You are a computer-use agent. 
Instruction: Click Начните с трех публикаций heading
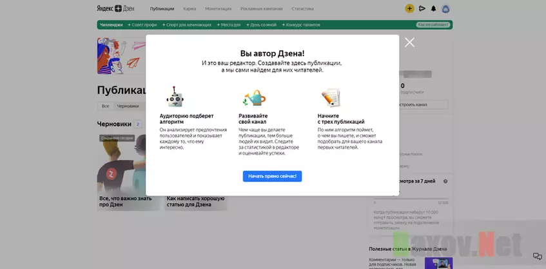point(341,119)
